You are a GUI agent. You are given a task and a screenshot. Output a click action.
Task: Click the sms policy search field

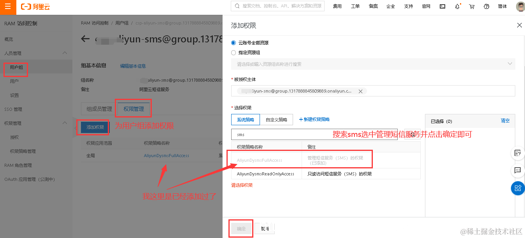pos(314,135)
